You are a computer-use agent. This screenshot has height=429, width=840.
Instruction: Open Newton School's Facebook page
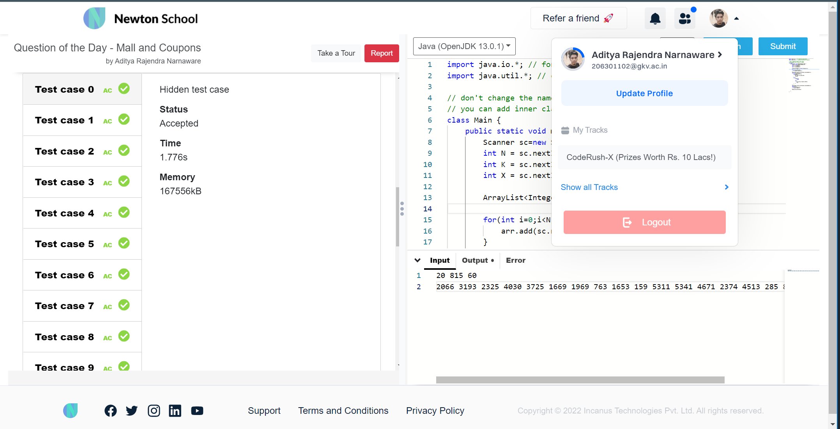[x=110, y=410]
